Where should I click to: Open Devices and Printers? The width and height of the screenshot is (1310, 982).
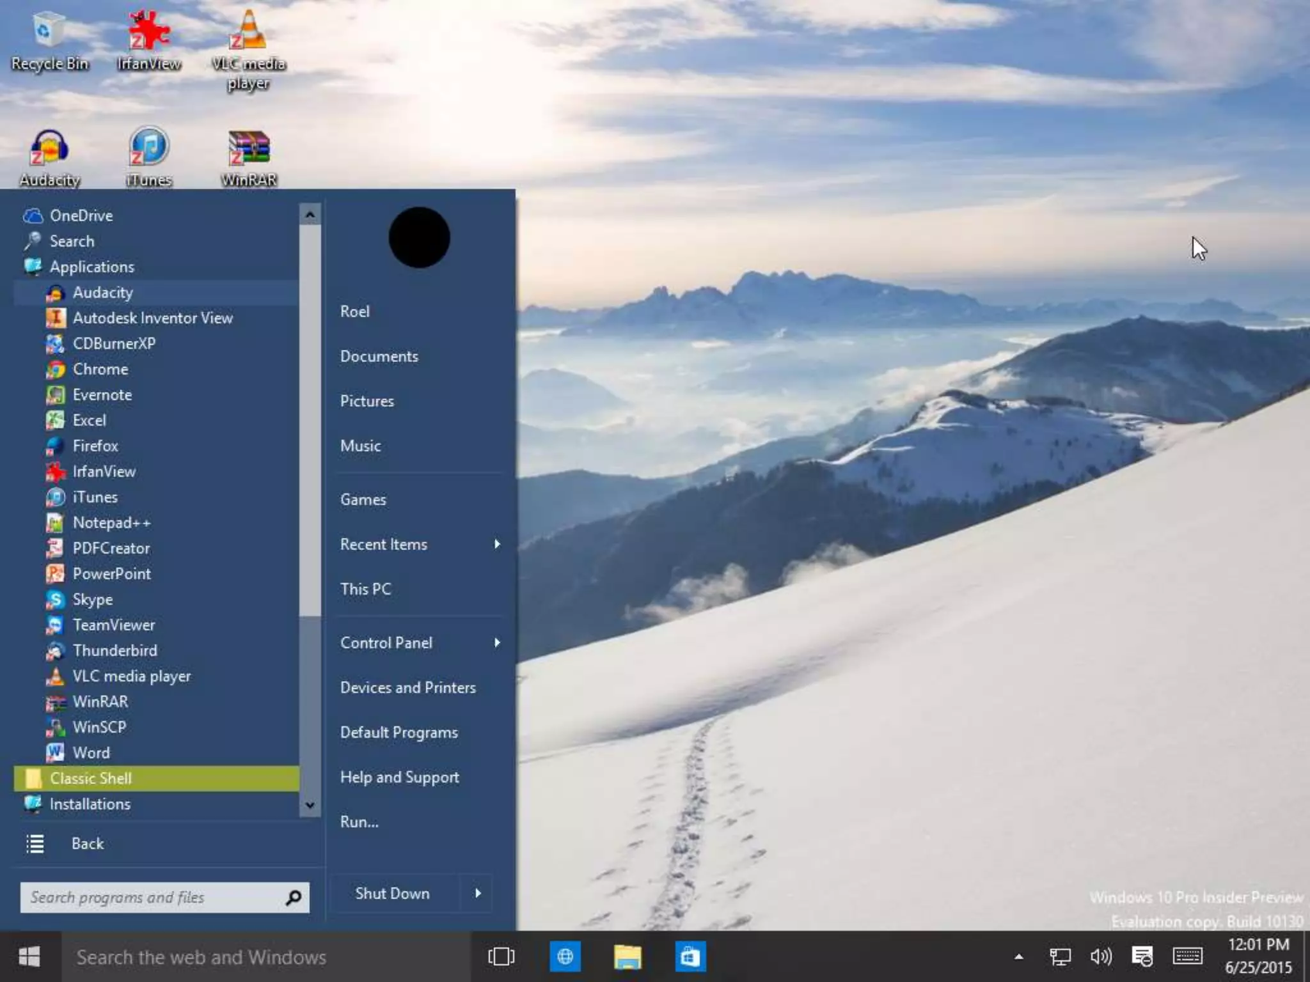coord(420,687)
